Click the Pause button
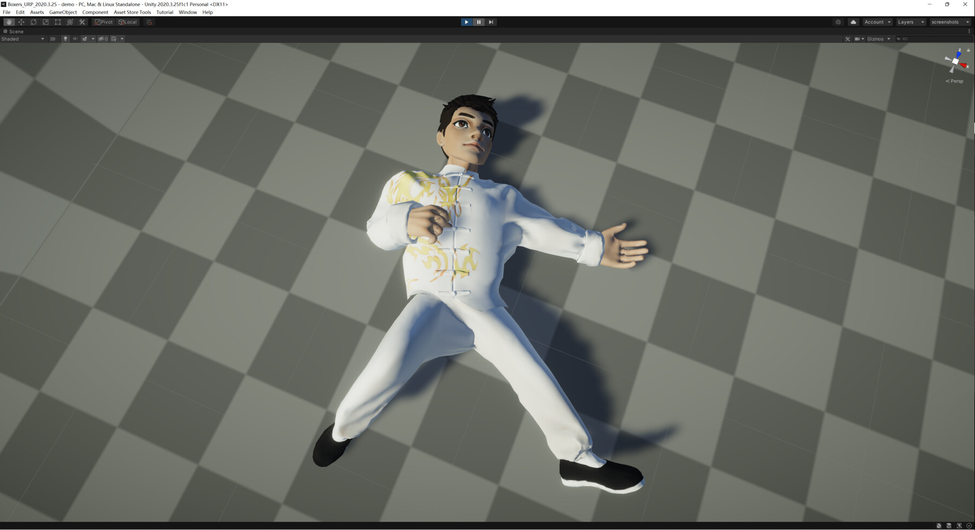This screenshot has height=530, width=975. [479, 22]
